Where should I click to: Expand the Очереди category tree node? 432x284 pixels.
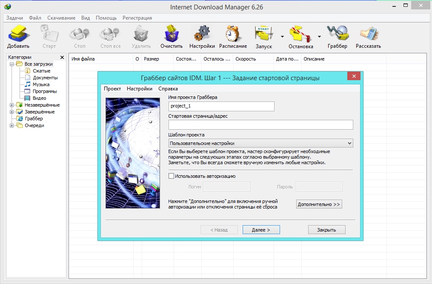(11, 125)
